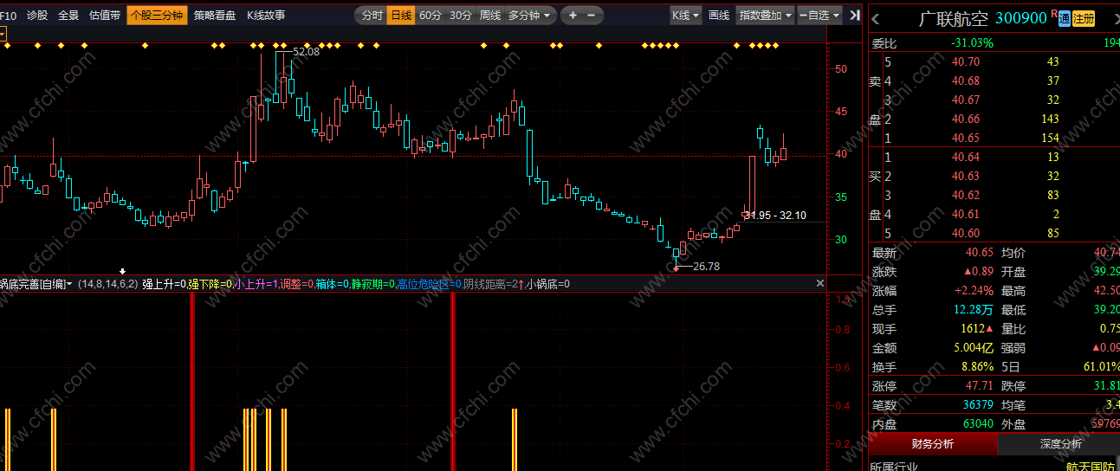Click the red diamond at chart low
This screenshot has width=1120, height=471.
(x=676, y=268)
